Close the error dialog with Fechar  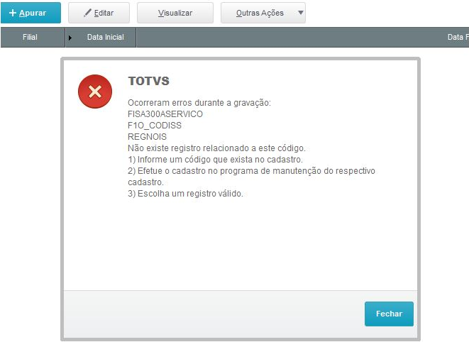pos(389,314)
